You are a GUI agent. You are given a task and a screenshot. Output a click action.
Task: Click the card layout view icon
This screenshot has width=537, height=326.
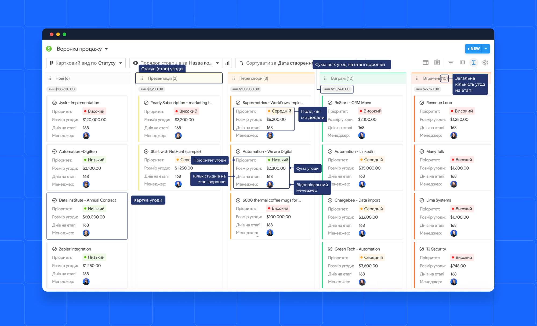[426, 63]
